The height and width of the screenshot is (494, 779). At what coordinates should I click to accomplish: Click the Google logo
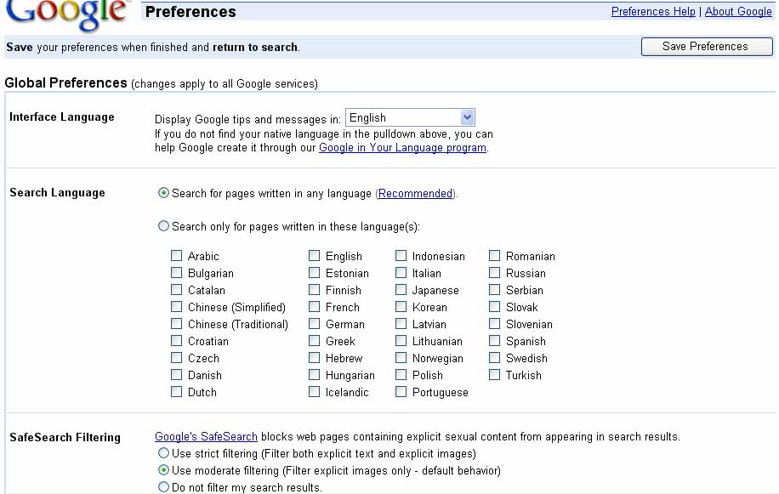pos(67,14)
